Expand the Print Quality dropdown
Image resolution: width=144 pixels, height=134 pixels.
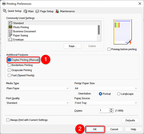(38, 103)
